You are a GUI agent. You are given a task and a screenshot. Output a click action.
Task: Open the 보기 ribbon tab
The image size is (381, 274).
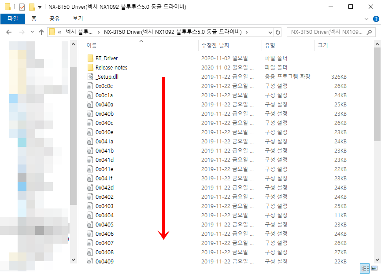(x=78, y=18)
